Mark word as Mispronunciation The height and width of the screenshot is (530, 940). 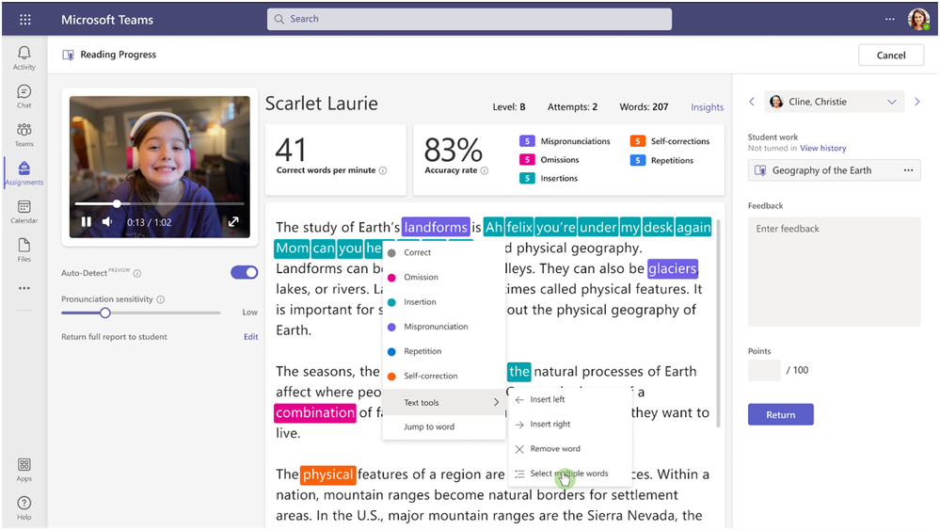coord(444,326)
